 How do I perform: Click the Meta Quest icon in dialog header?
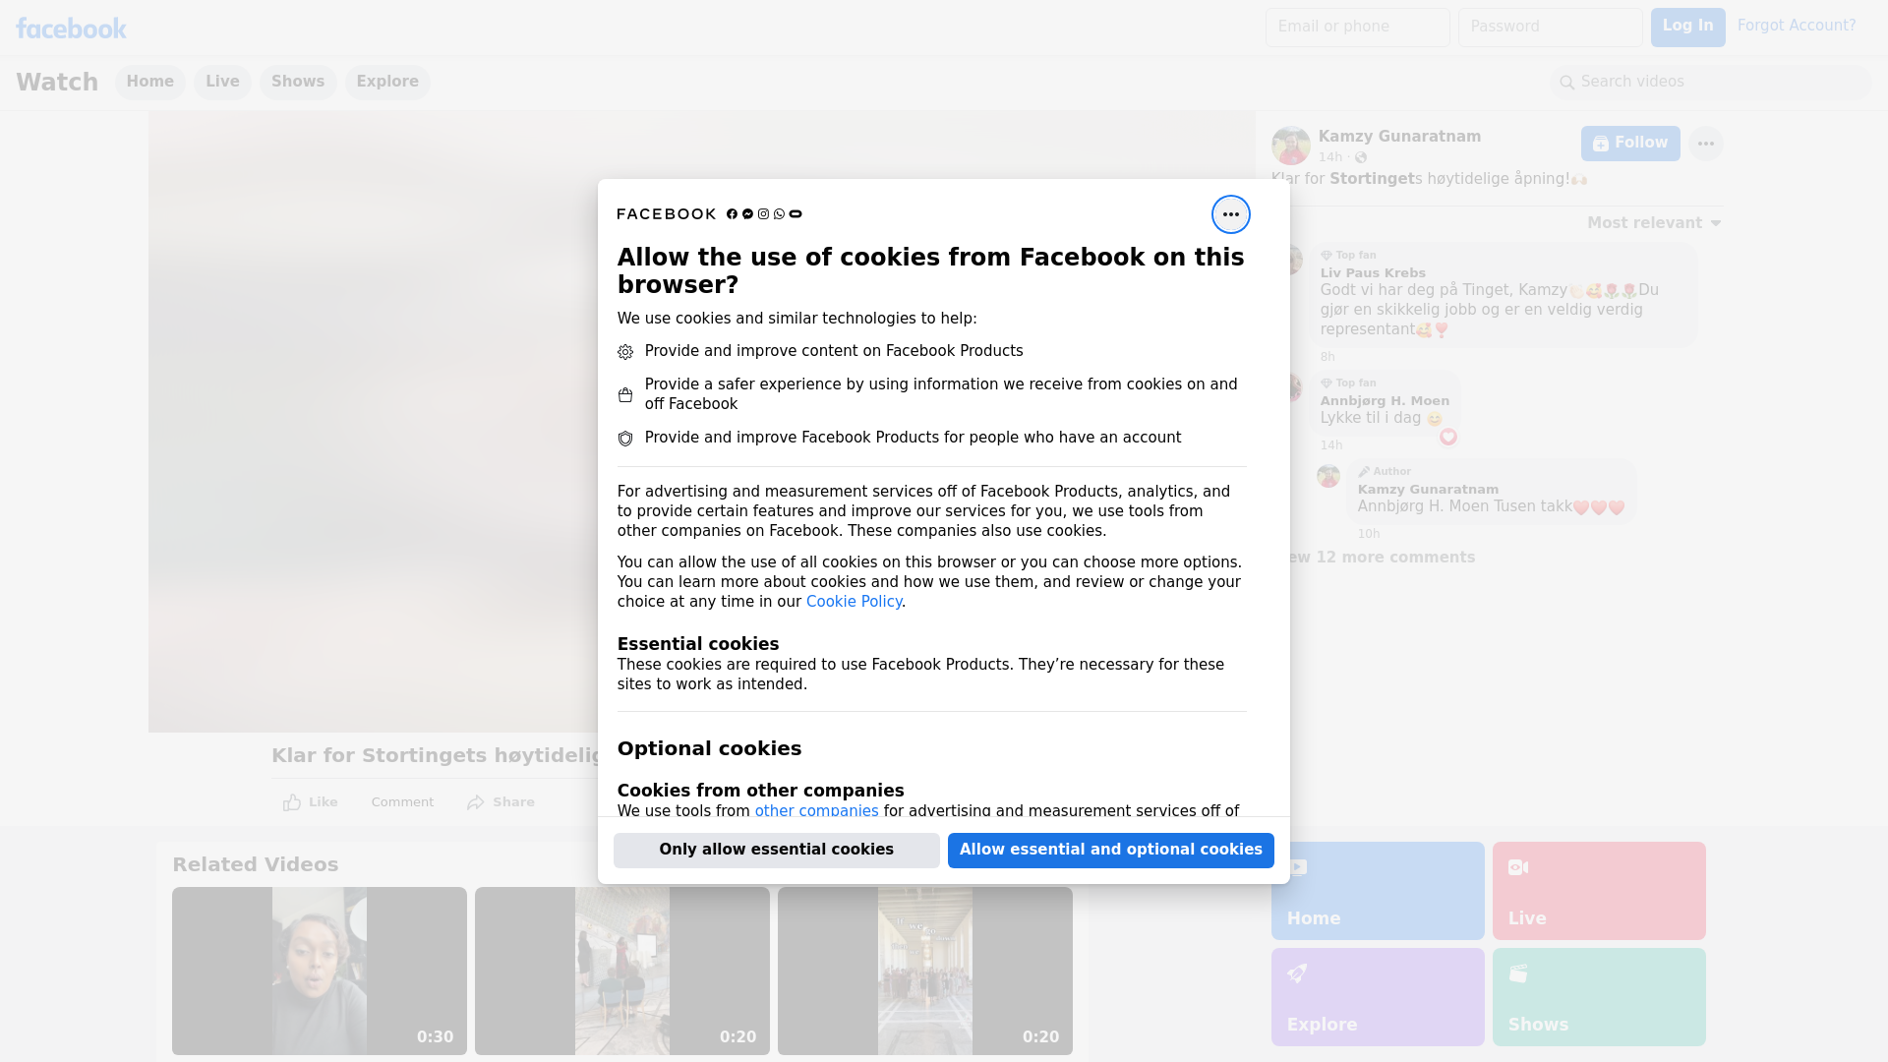(x=796, y=214)
